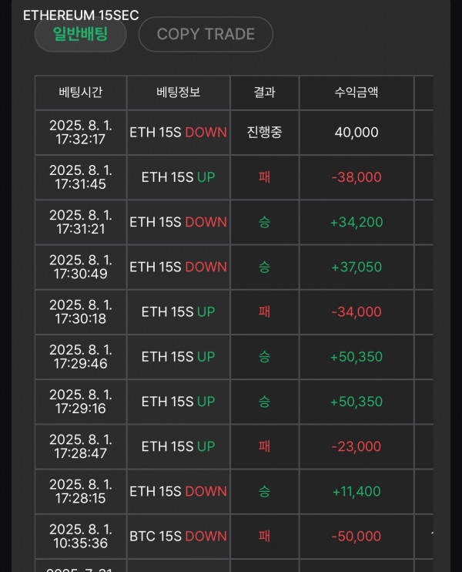Screen dimensions: 462x572
Task: Click the -50,000 loss amount
Action: coord(357,537)
